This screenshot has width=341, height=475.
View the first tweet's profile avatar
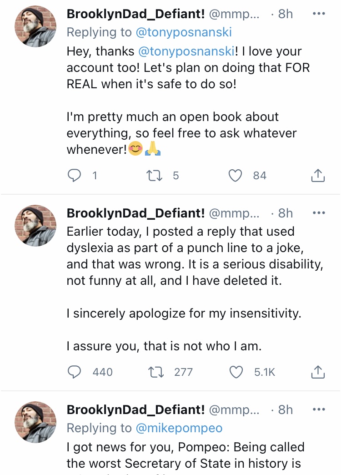(35, 26)
